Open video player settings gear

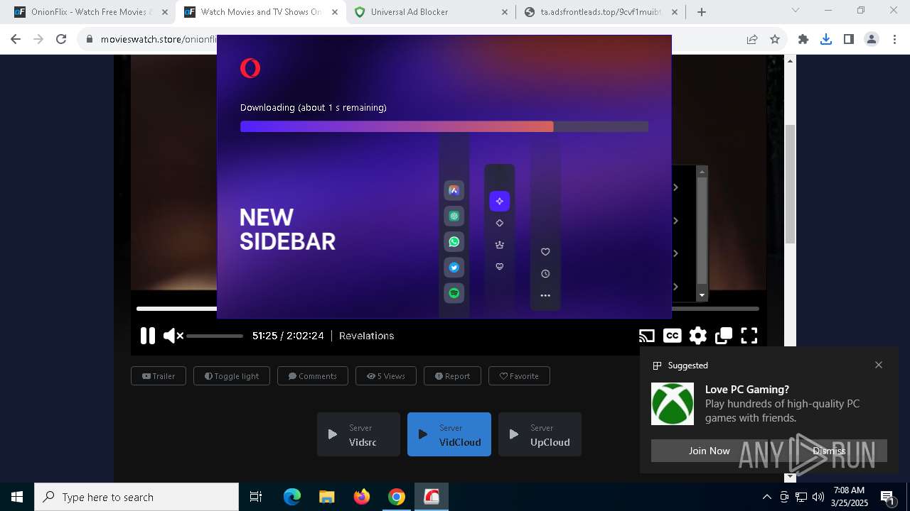698,336
